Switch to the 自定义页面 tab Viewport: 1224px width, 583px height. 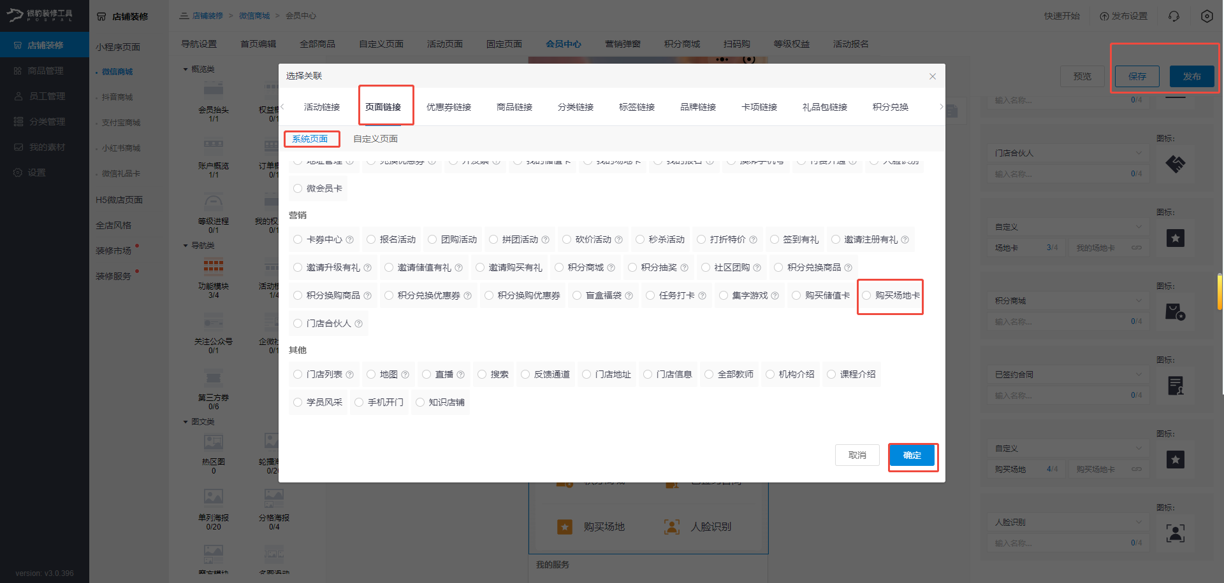[x=375, y=138]
